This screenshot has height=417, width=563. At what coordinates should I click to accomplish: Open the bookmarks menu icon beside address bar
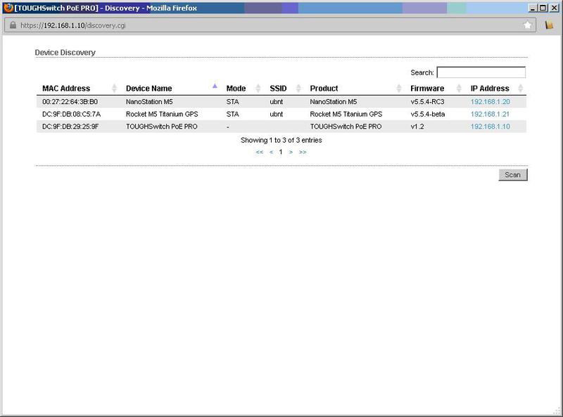549,25
